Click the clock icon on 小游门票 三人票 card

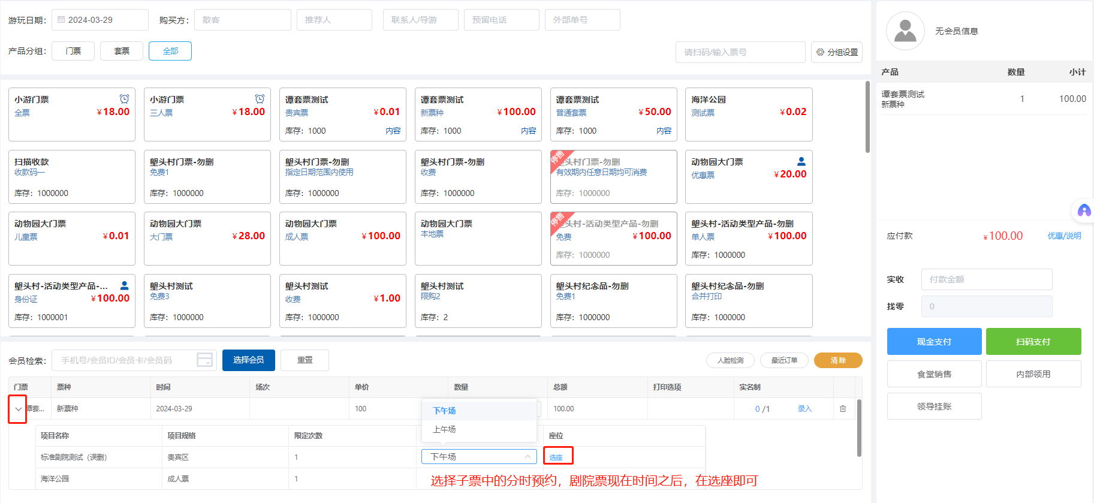[x=260, y=99]
